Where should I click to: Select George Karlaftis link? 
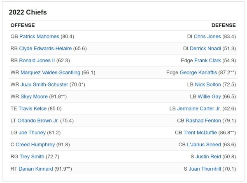pyautogui.click(x=197, y=73)
